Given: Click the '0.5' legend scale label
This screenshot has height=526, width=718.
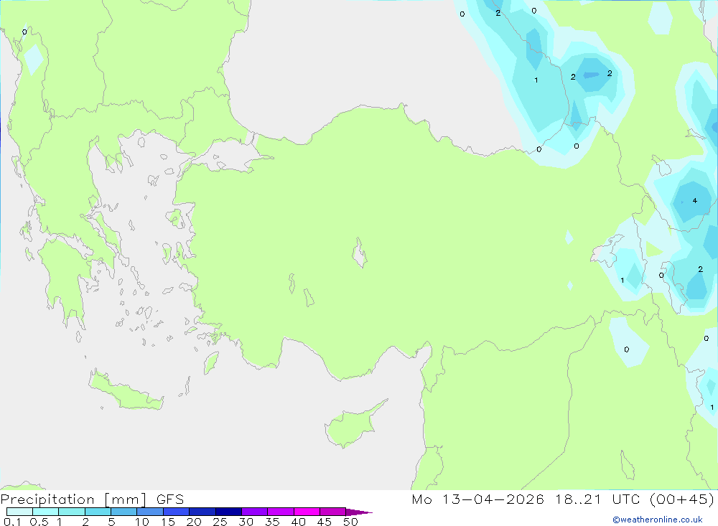Looking at the screenshot, I should pos(39,522).
